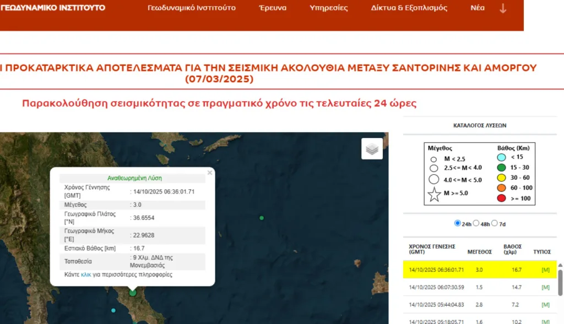The image size is (564, 324).
Task: Click the cyan earthquake marker on the map
Action: pos(113,310)
